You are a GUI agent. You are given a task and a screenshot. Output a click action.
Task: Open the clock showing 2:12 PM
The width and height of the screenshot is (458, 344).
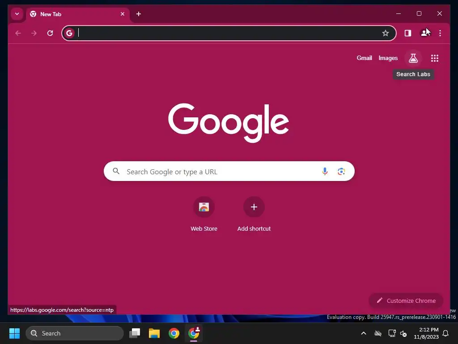(426, 333)
